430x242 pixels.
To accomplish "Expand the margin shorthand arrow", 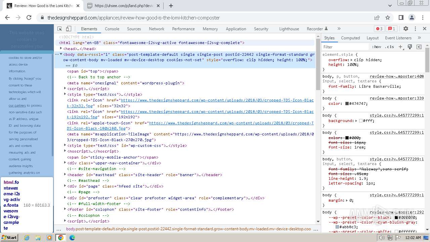I will tap(347, 200).
